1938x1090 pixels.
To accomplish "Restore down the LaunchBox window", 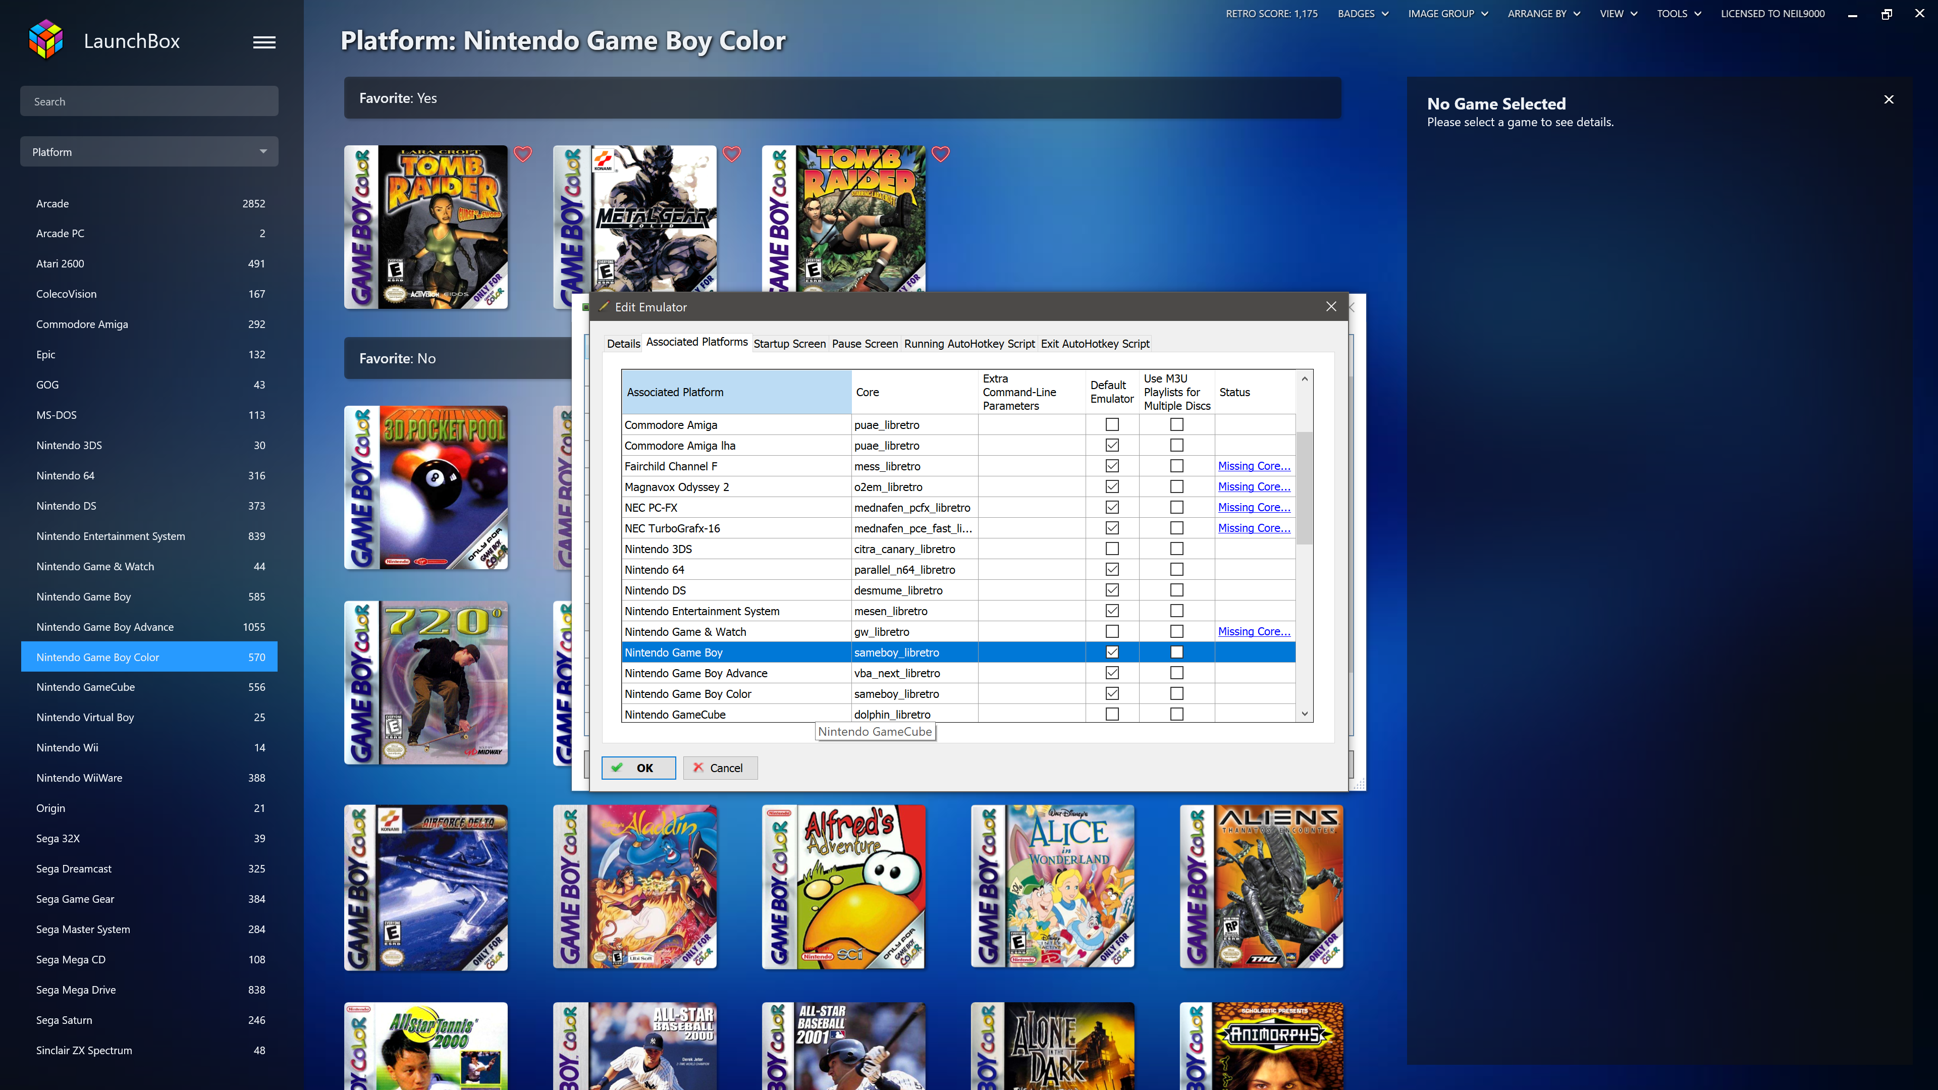I will click(1886, 14).
